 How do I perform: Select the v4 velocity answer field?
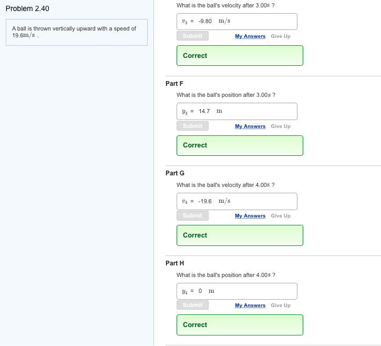[x=236, y=201]
